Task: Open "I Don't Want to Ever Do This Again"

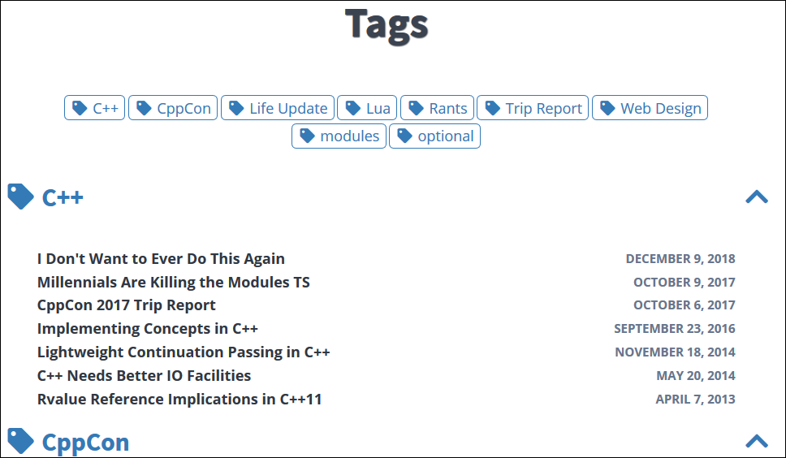Action: pyautogui.click(x=161, y=259)
